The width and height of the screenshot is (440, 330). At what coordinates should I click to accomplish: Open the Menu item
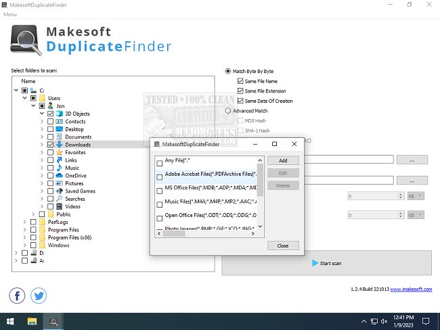tap(10, 14)
